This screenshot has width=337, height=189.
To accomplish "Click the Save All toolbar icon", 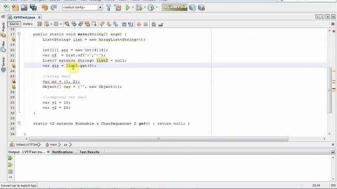I will coord(33,8).
